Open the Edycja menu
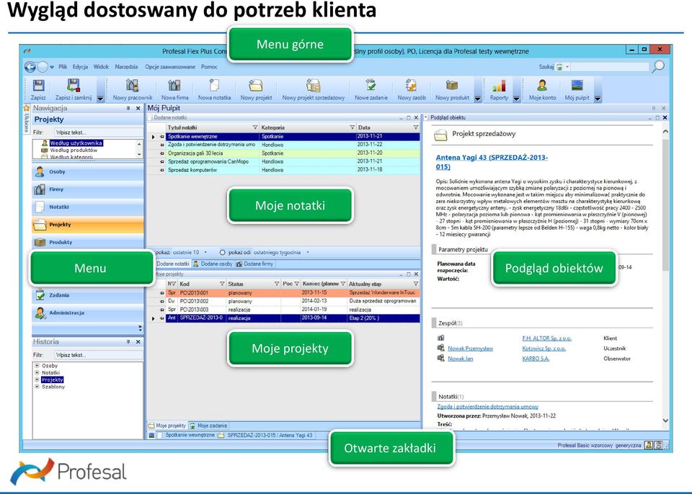The height and width of the screenshot is (494, 692). pos(80,66)
